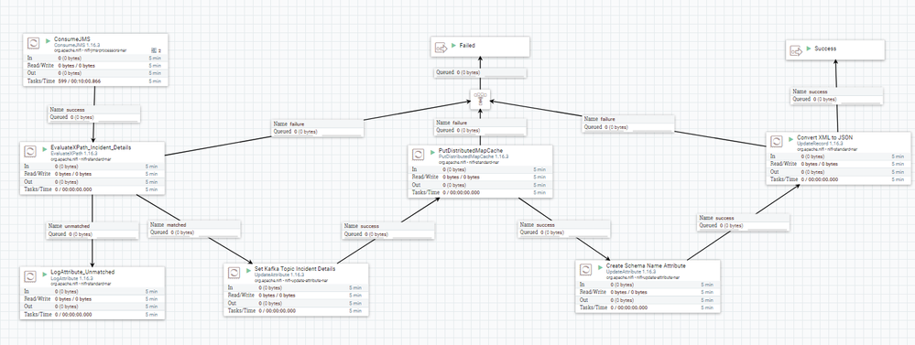915x345 pixels.
Task: Select the Create Schema Name Attribute processor icon
Action: pyautogui.click(x=585, y=269)
